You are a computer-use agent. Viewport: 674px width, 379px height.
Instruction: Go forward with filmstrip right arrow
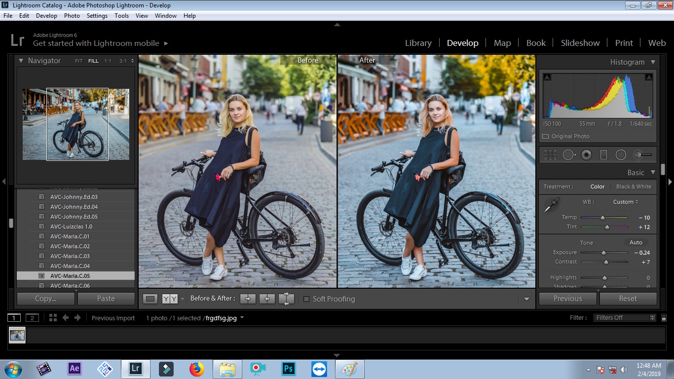point(77,318)
